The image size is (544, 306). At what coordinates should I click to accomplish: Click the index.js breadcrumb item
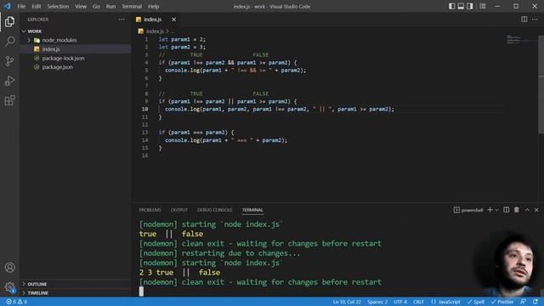pyautogui.click(x=155, y=31)
